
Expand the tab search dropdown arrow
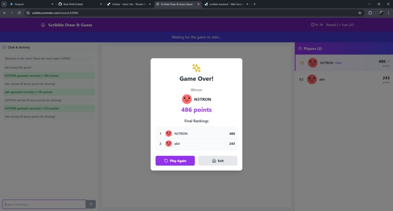click(x=4, y=4)
